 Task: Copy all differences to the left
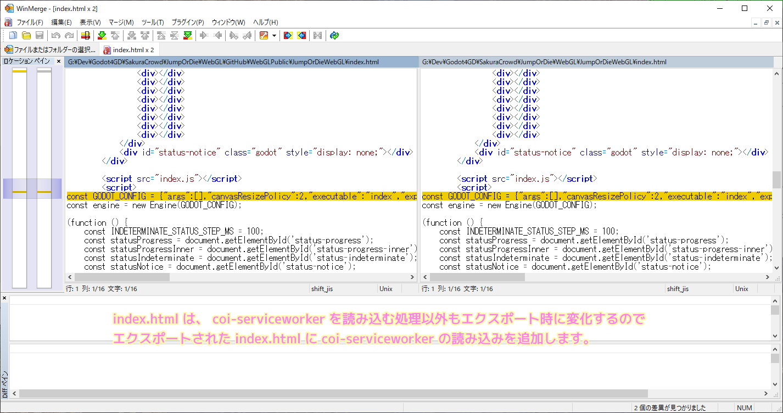coord(301,36)
